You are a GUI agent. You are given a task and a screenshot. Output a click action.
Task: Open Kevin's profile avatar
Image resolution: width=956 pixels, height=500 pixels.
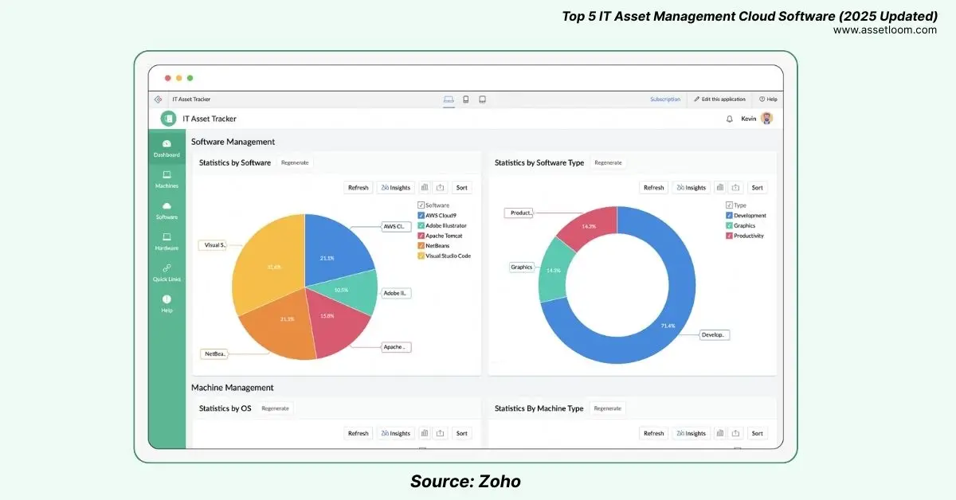[x=766, y=119]
